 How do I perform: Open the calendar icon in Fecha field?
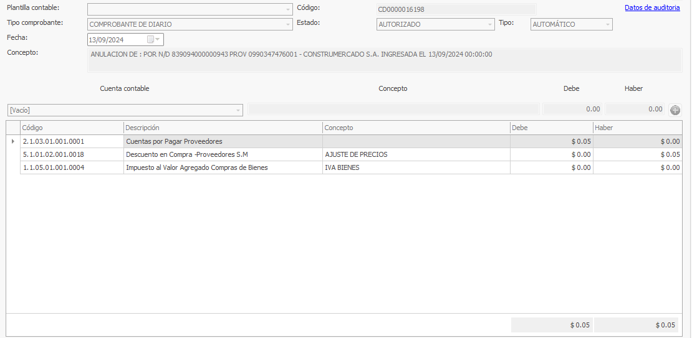[x=150, y=40]
